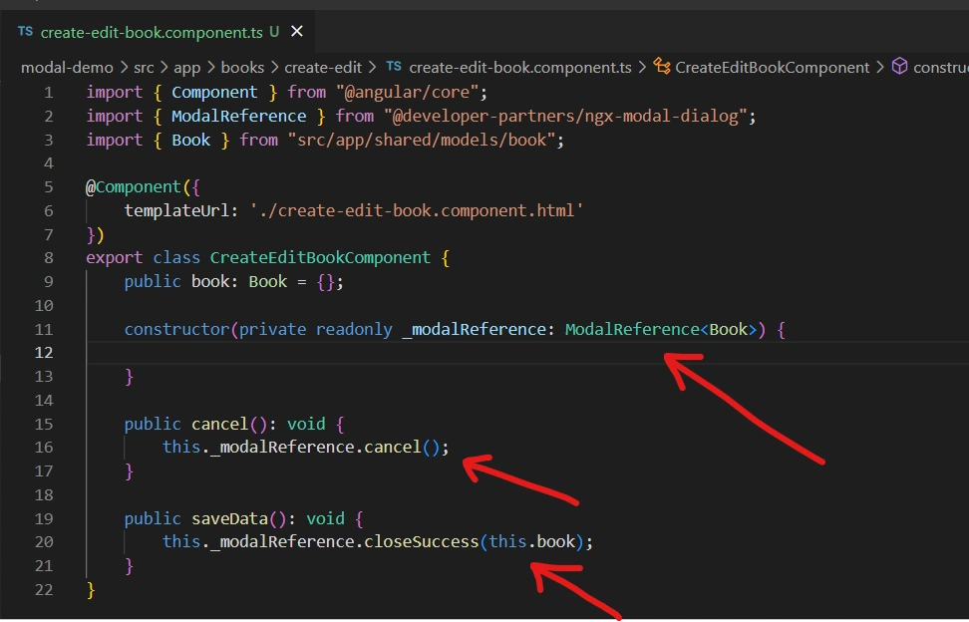Click the class symbol icon in breadcrumb
This screenshot has height=622, width=969.
point(662,67)
